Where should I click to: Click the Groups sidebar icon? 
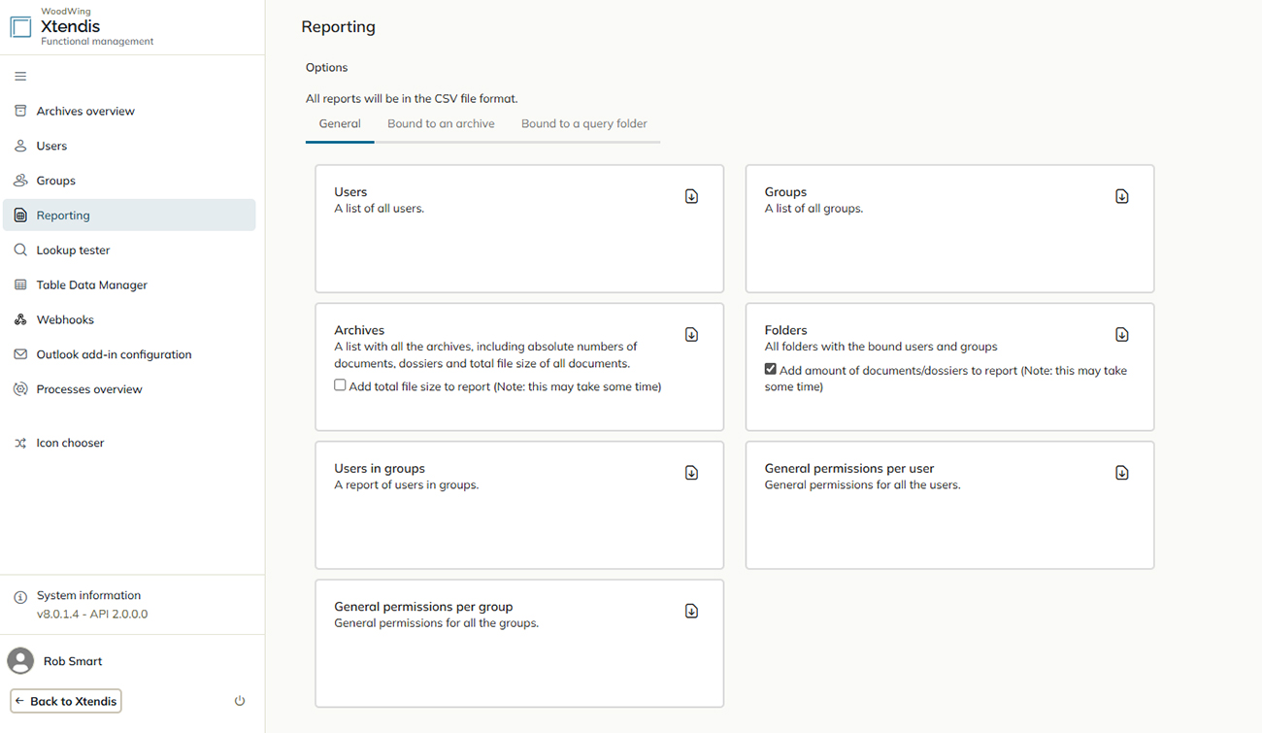point(20,181)
